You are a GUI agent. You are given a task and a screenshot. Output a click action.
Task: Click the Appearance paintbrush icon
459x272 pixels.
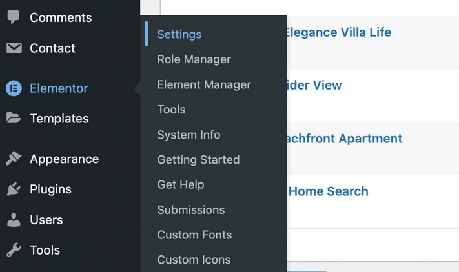(x=14, y=159)
